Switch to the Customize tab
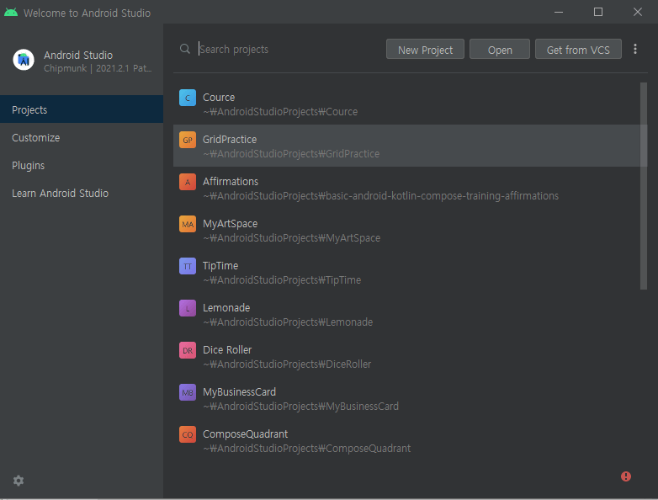Screen dimensions: 658x500 coord(82,138)
